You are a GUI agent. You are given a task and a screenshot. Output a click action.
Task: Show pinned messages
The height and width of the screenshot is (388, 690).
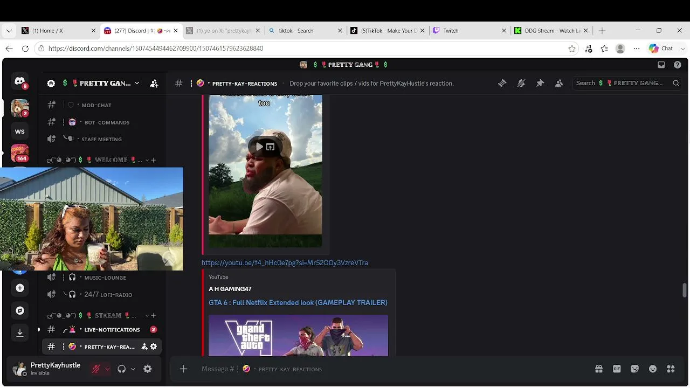[x=540, y=83]
